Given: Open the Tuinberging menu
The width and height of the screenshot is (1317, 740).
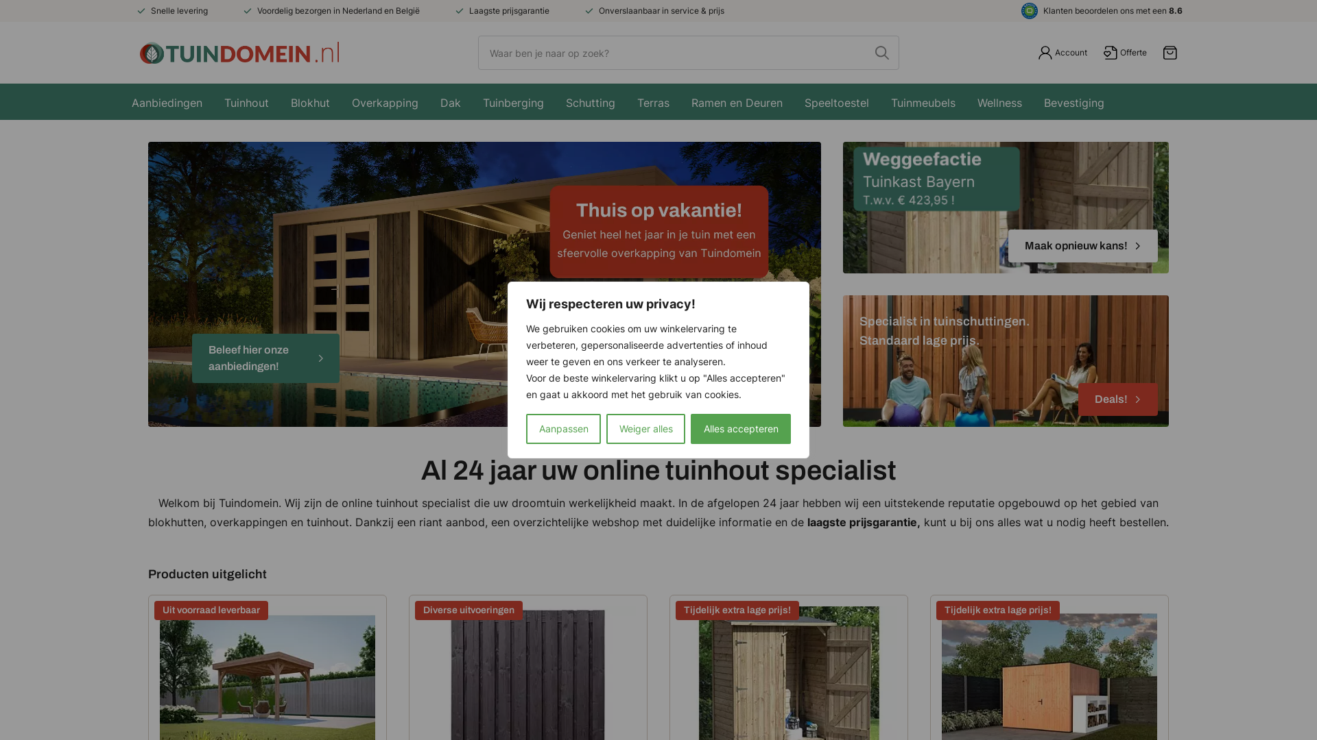Looking at the screenshot, I should pyautogui.click(x=513, y=103).
